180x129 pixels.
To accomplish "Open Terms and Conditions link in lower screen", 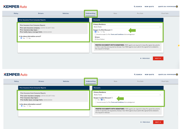I will coord(117,102).
